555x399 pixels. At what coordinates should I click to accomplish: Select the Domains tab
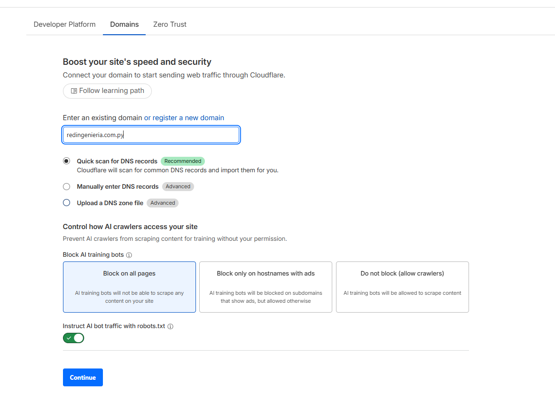pos(125,24)
